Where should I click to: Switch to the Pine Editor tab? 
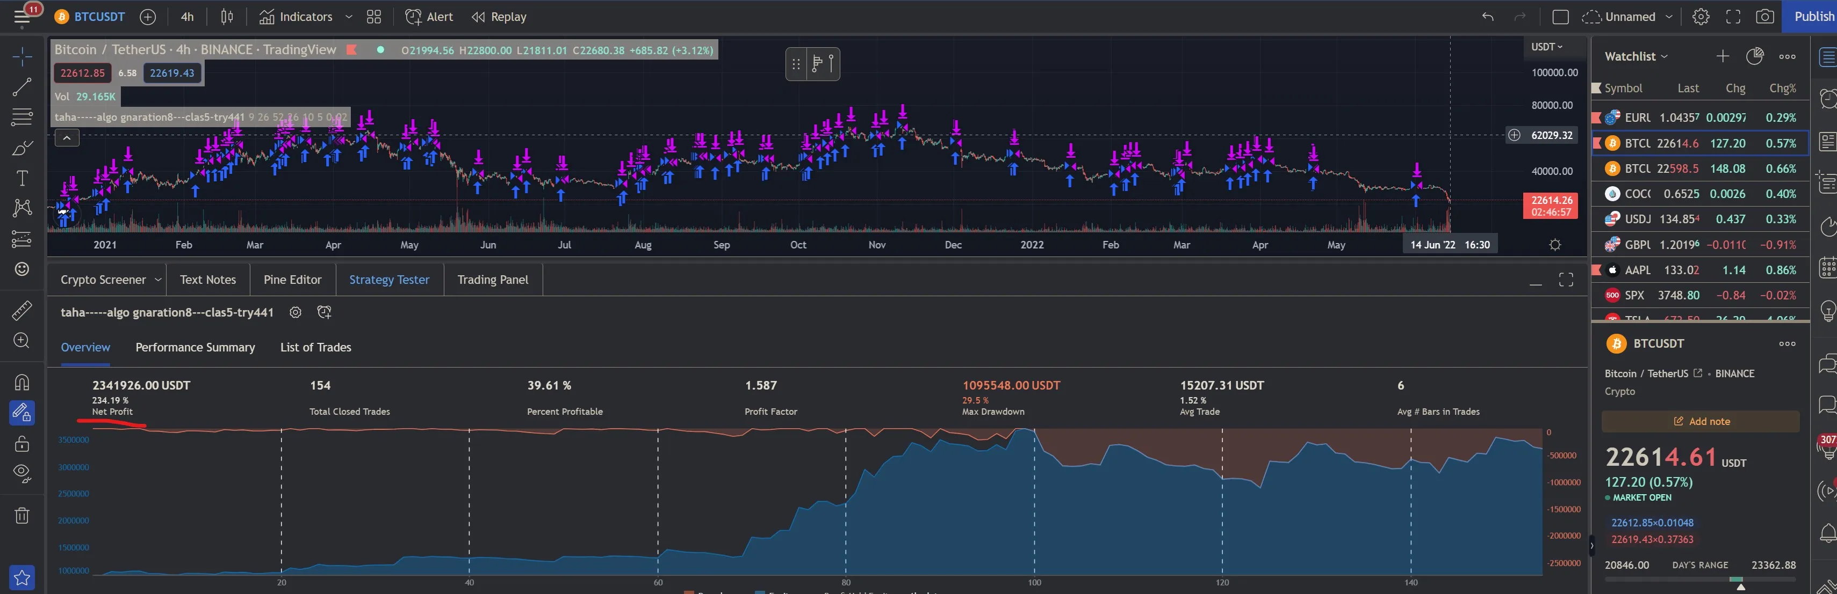tap(292, 279)
